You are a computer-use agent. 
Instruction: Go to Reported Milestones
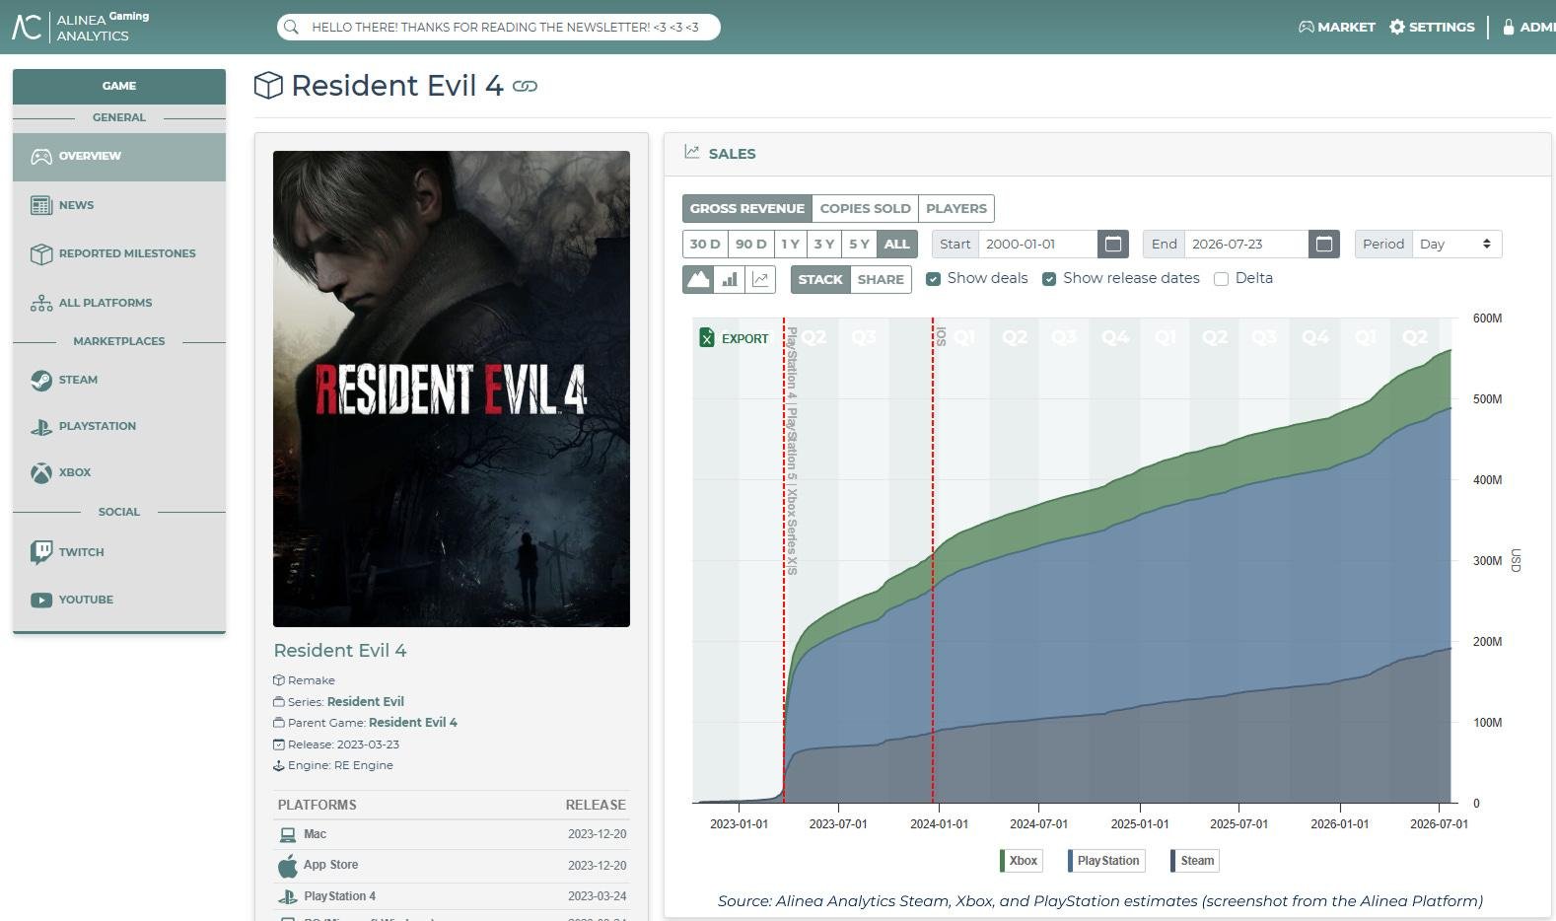click(x=119, y=253)
